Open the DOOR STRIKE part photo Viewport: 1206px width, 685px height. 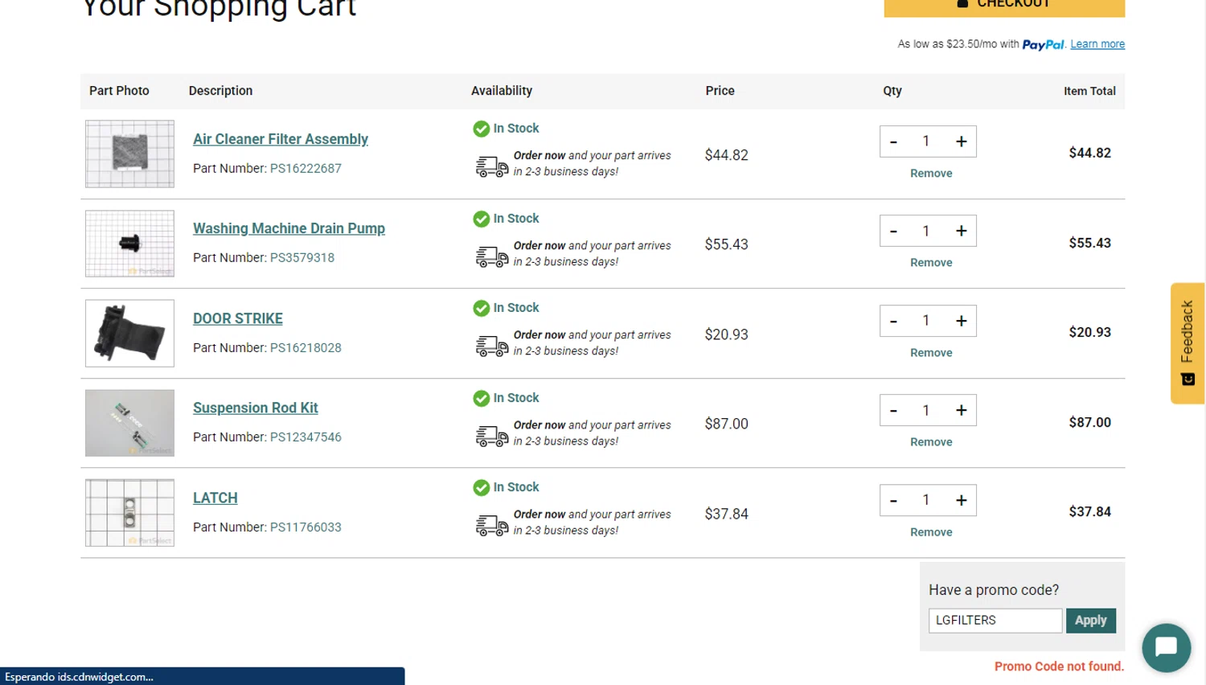[129, 334]
